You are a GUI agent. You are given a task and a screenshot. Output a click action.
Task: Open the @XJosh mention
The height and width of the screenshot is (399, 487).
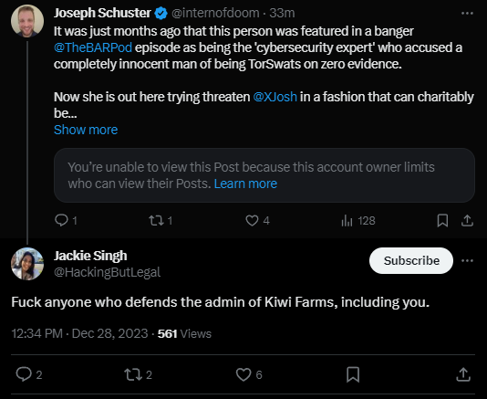(x=275, y=97)
